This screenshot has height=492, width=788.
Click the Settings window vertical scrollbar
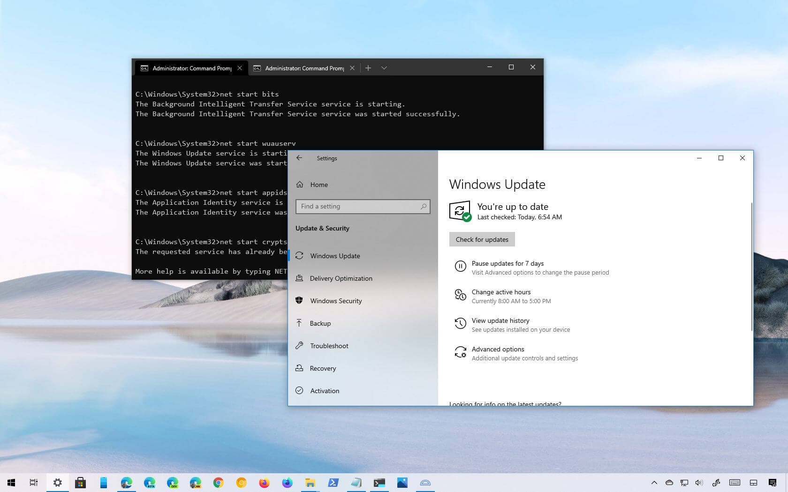(x=751, y=266)
